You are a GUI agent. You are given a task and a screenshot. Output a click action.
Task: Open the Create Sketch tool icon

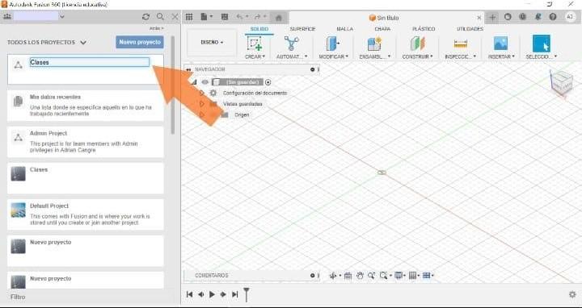click(255, 44)
